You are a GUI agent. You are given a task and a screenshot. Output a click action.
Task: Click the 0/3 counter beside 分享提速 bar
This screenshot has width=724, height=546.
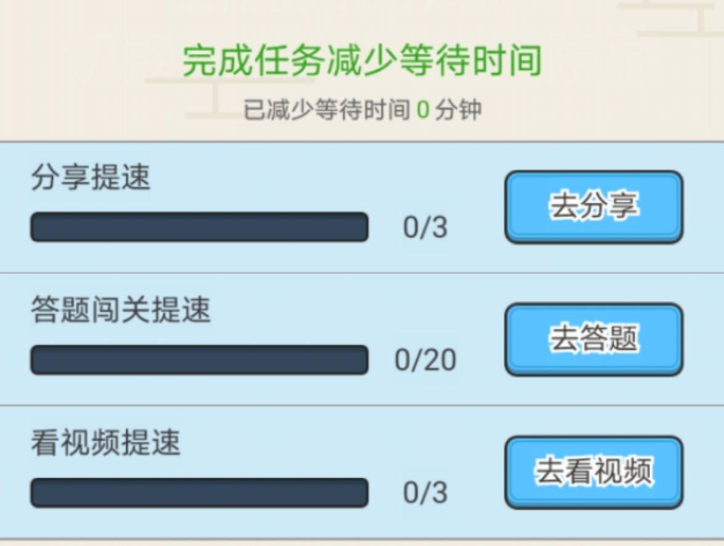coord(425,228)
